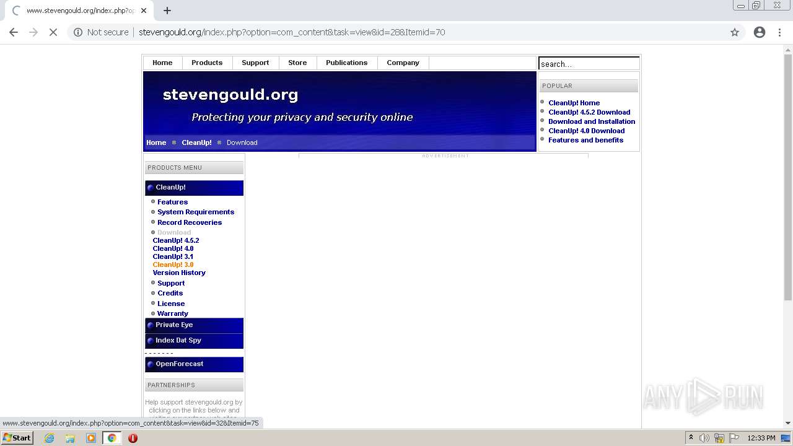Open the Features and benefits link
793x446 pixels.
[x=585, y=140]
